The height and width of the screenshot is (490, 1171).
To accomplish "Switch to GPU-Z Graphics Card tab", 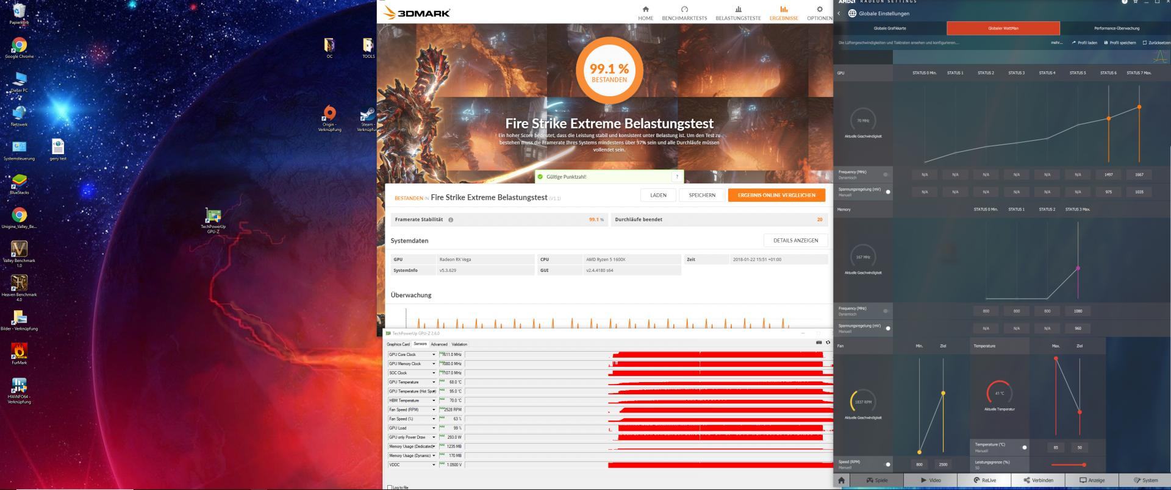I will [x=398, y=344].
